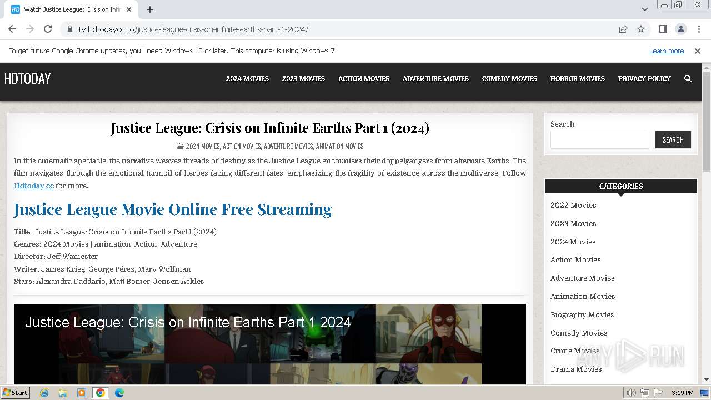711x400 pixels.
Task: Open ACTION MOVIES menu item
Action: (364, 78)
